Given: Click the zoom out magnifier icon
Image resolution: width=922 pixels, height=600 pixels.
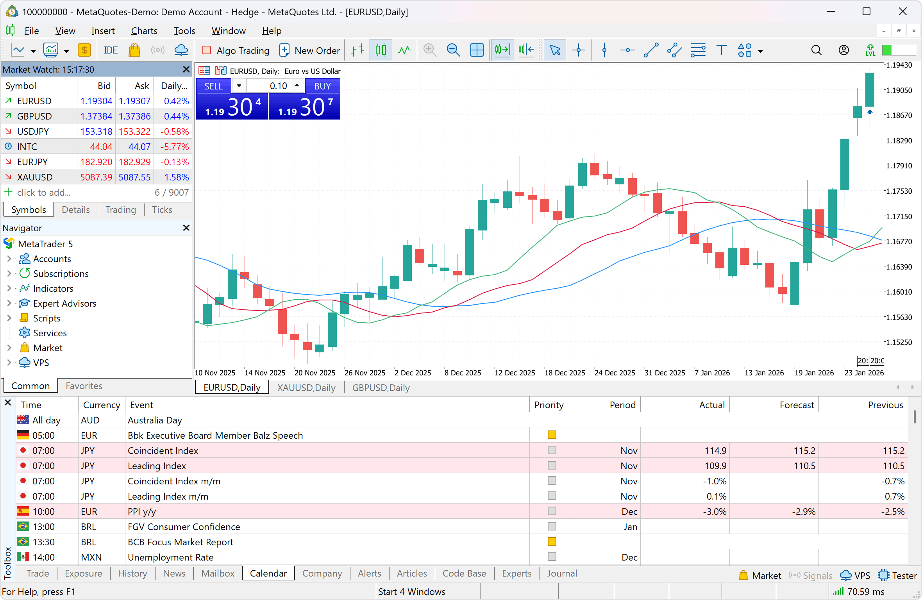Looking at the screenshot, I should click(453, 50).
